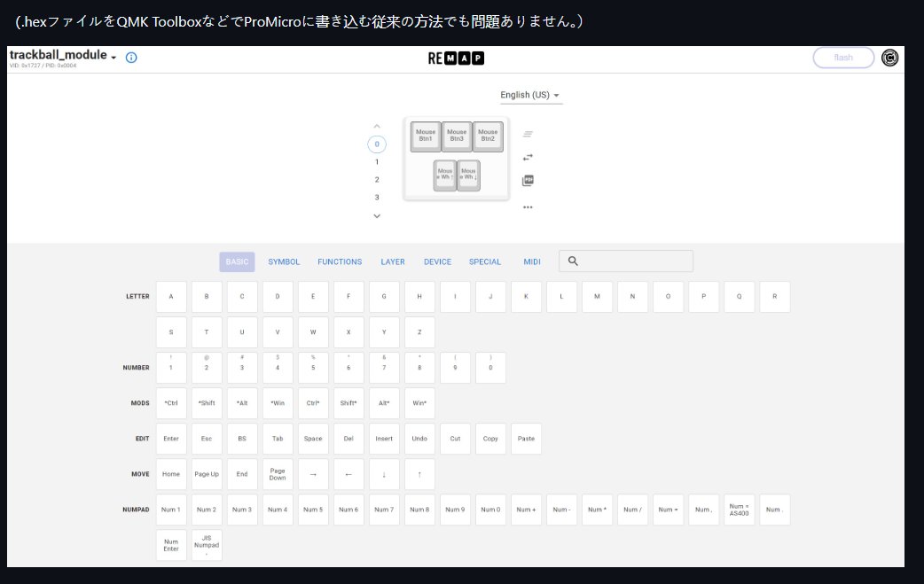Pick the Space keycode
Viewport: 924px width, 584px height.
tap(314, 439)
